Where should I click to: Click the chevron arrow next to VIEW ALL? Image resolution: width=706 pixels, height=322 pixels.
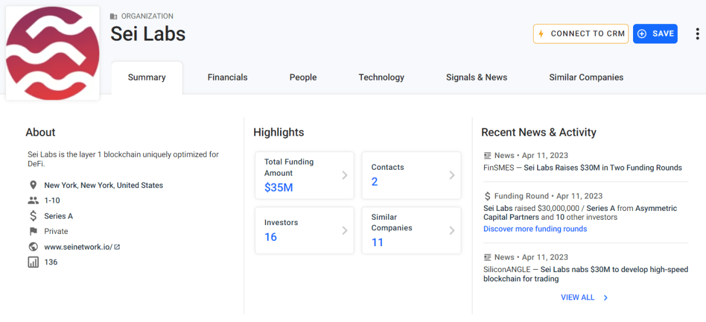(605, 298)
